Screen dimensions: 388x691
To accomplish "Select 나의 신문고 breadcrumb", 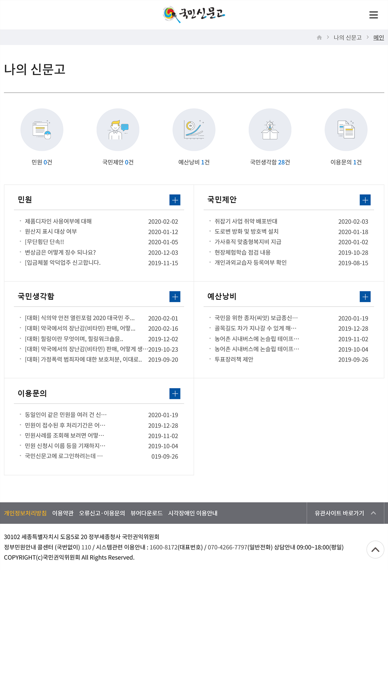I will pos(347,38).
